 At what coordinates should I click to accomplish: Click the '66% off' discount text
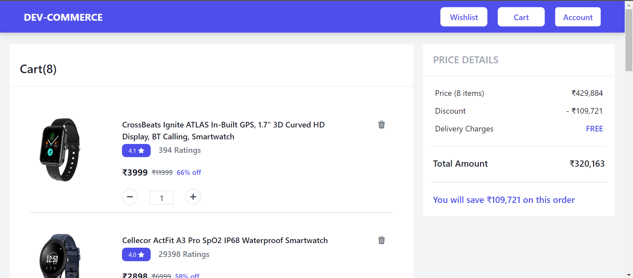pos(189,173)
